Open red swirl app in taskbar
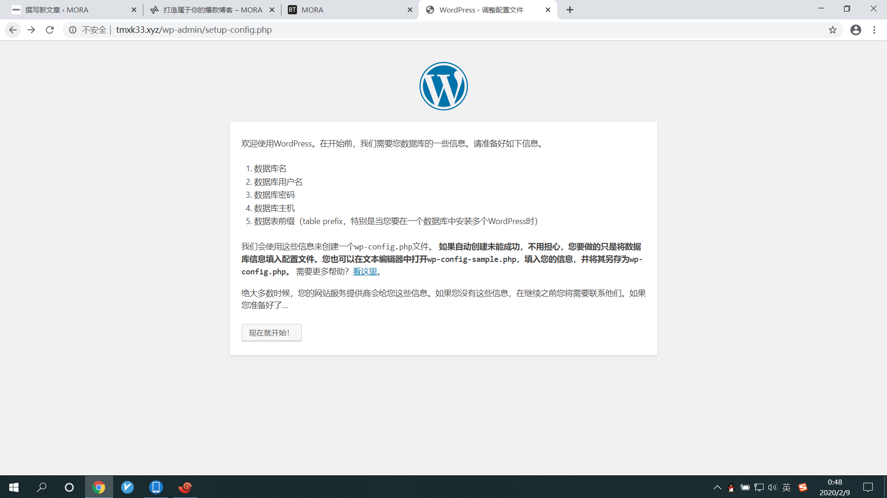 point(185,487)
